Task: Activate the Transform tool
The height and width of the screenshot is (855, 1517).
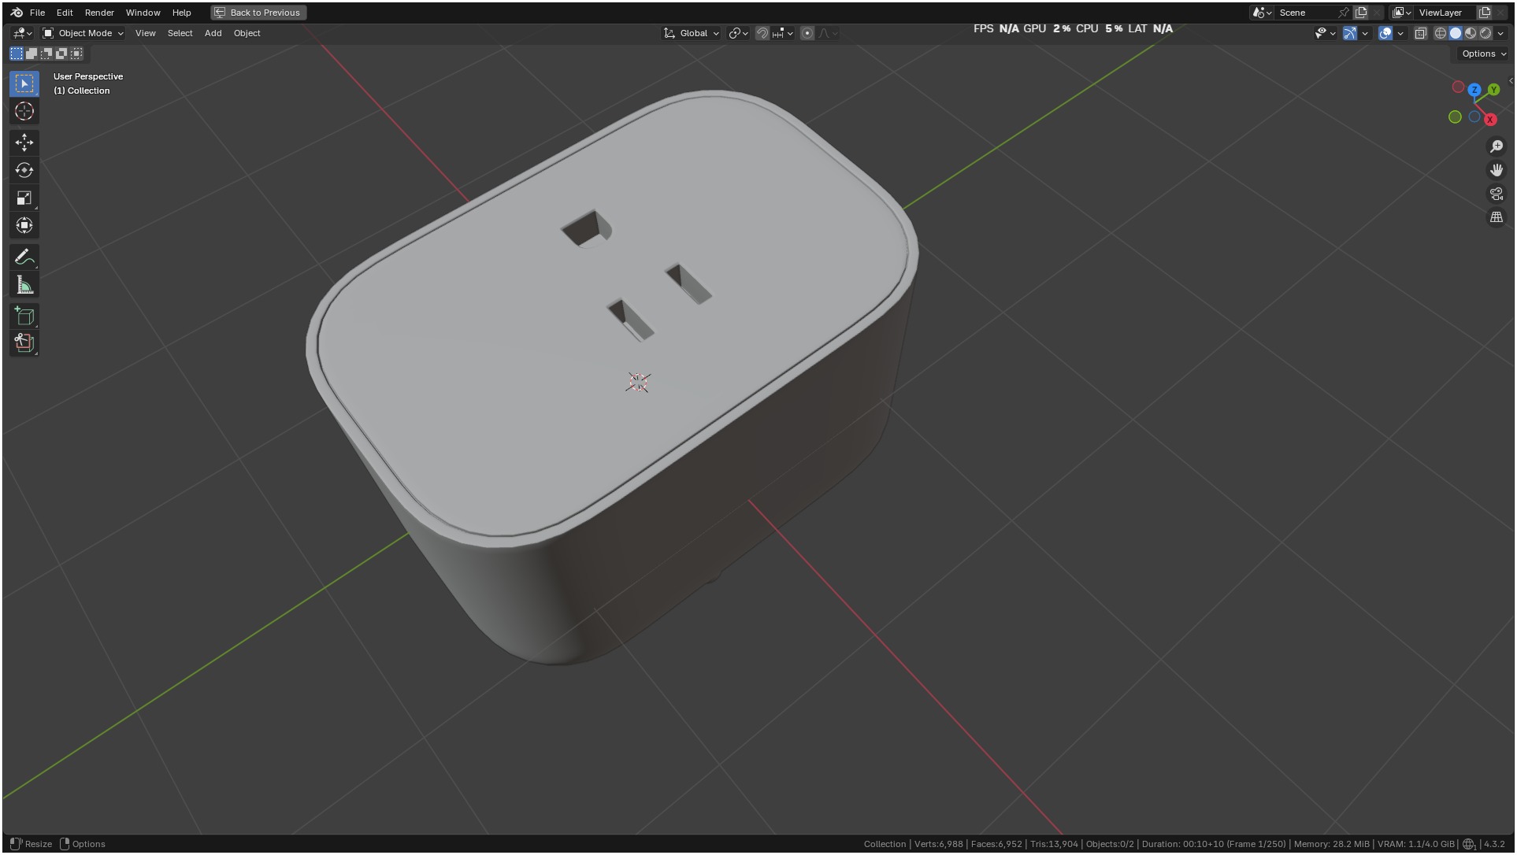Action: 24,225
